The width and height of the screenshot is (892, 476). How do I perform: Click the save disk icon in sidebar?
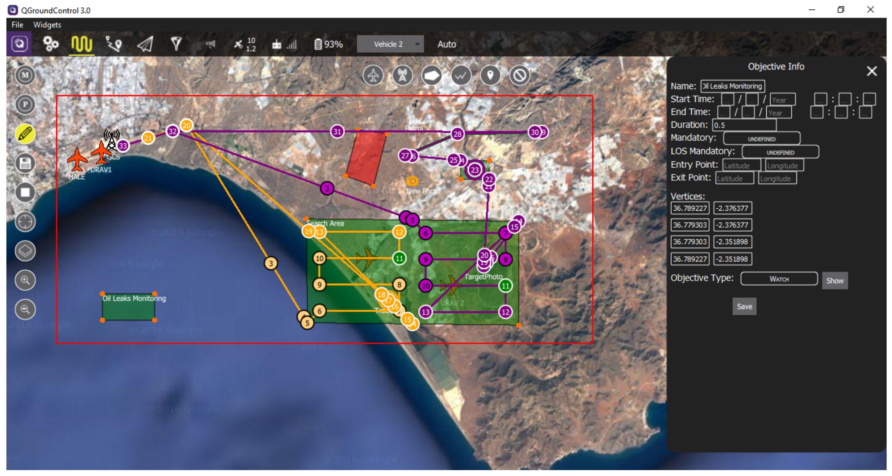25,163
